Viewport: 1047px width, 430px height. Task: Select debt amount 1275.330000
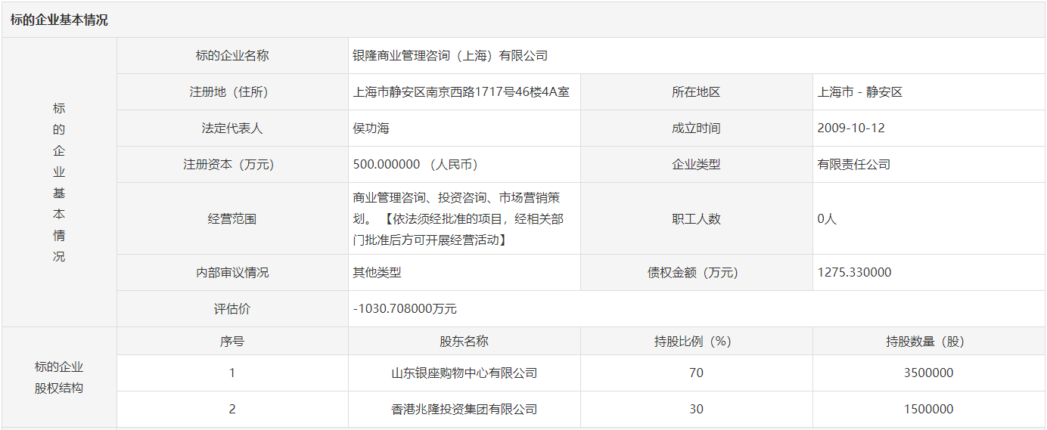[x=854, y=273]
